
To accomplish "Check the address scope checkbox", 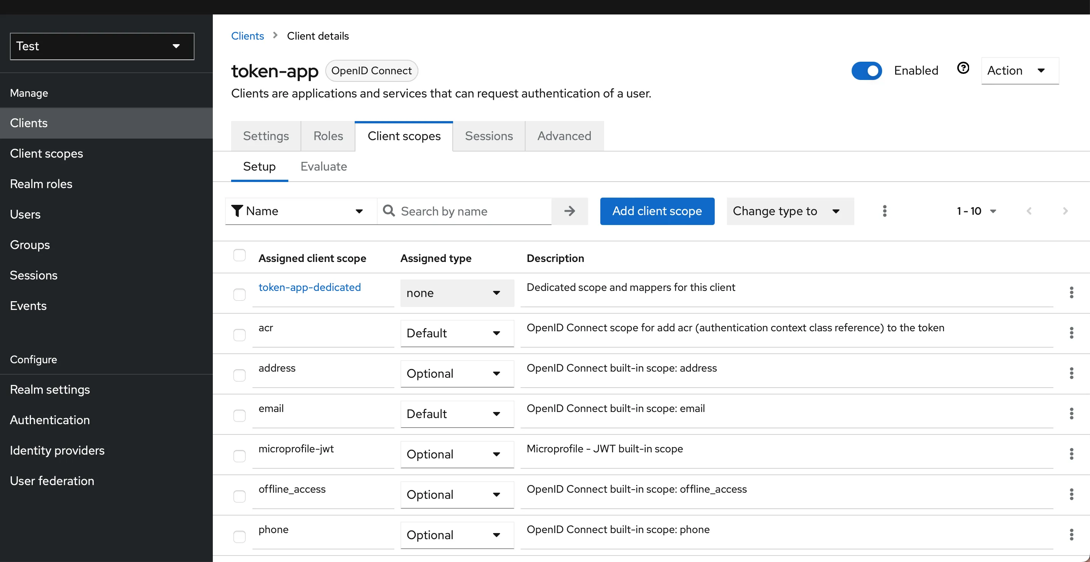I will 240,375.
